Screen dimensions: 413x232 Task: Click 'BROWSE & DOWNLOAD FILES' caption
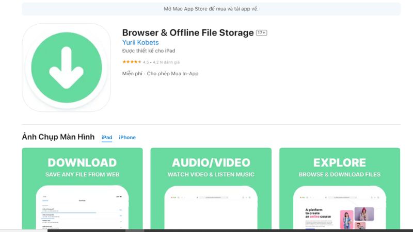coord(340,174)
